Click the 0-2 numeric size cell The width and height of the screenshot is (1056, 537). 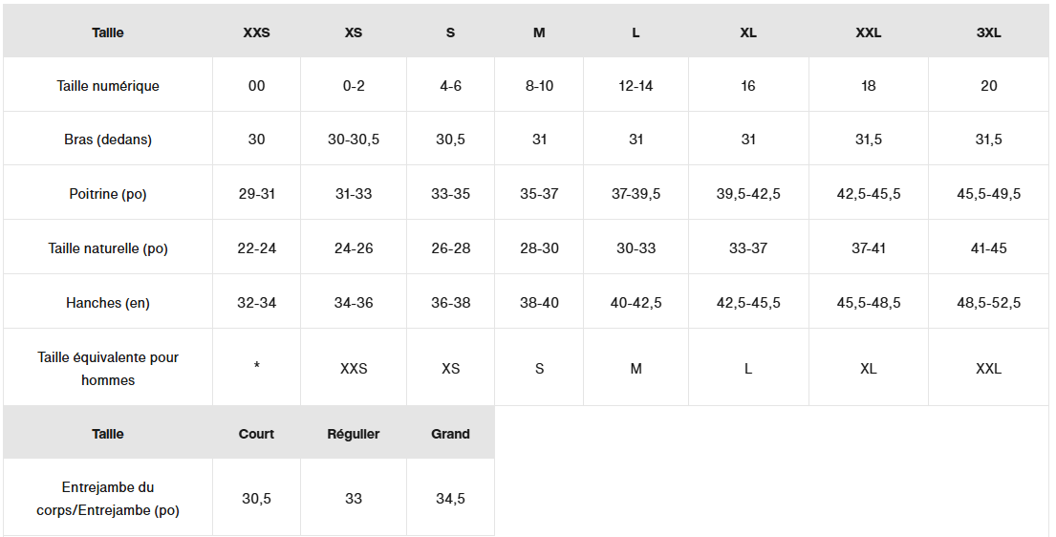click(x=354, y=86)
